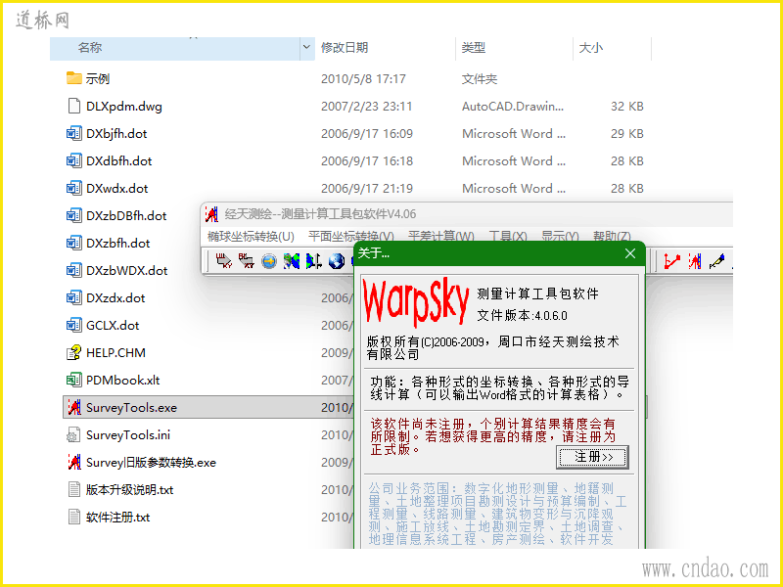Click the Word icon beside DXdbfh.dot
Screen dimensions: 783x587
[74, 160]
